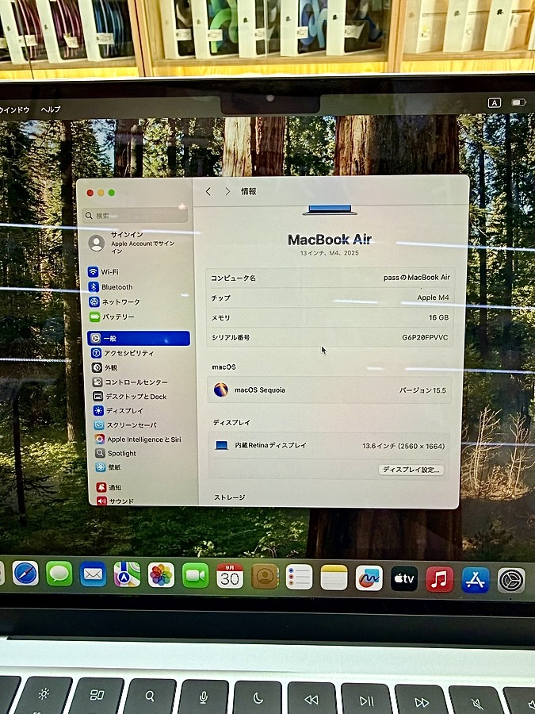Open the ウインドウ menu in menu bar
Screen dimensions: 535x714
[x=14, y=109]
